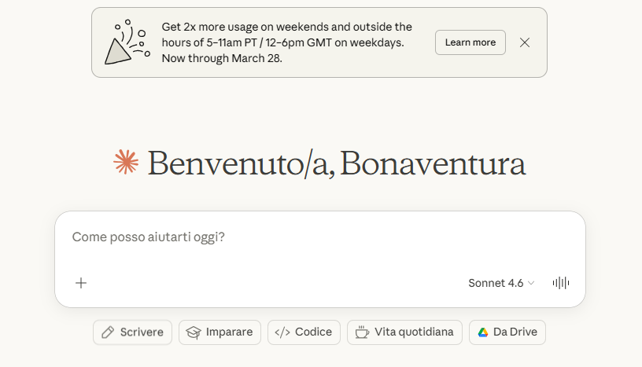Click the "Benvenuto/a, Bonaventura" greeting heading

tap(336, 163)
